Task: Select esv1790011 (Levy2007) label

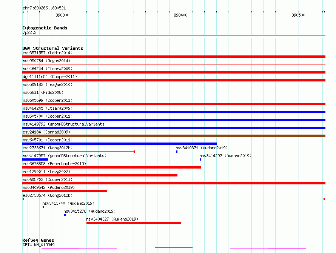Action: 46,172
